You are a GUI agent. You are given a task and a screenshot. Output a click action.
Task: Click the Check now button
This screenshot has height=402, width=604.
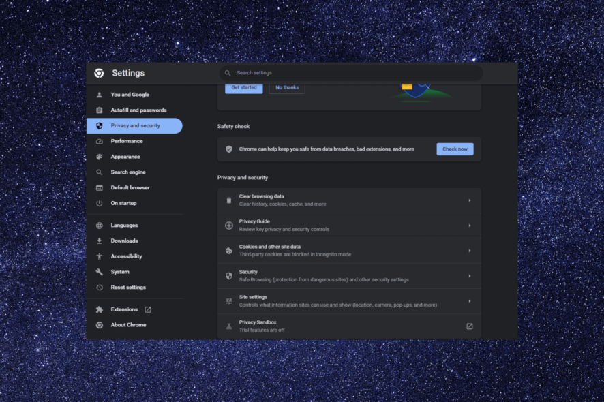click(455, 149)
